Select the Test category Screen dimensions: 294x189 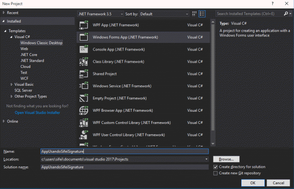(x=24, y=73)
